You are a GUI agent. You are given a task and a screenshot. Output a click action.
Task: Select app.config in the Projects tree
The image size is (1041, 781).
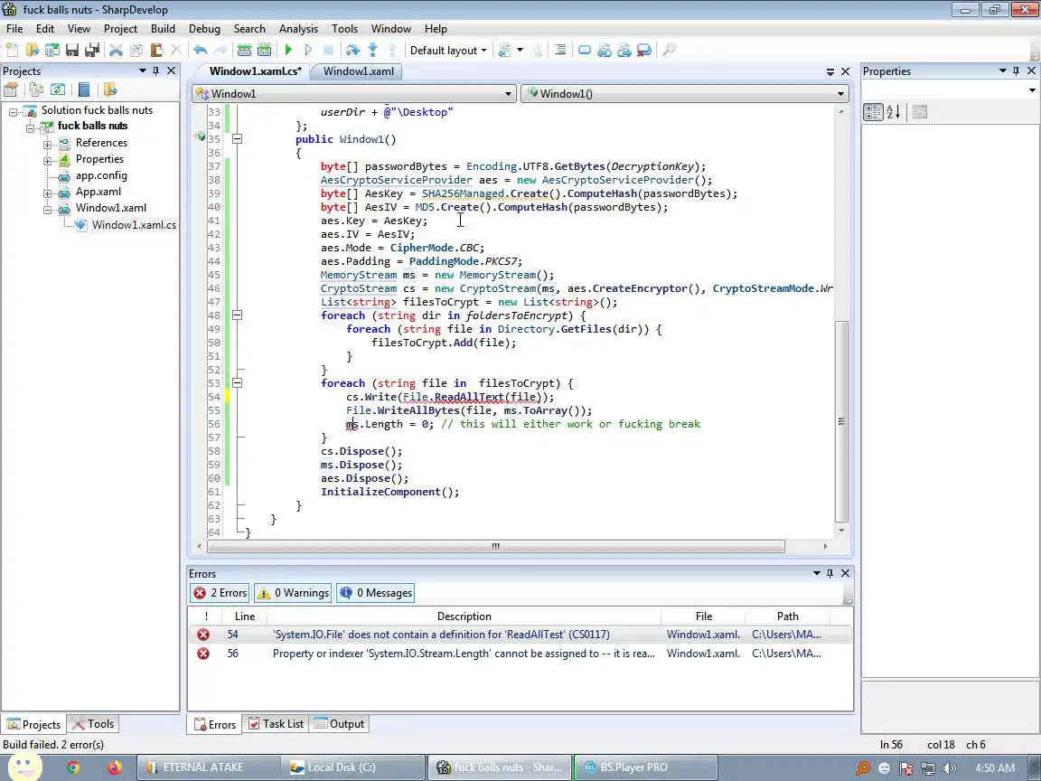pos(101,175)
